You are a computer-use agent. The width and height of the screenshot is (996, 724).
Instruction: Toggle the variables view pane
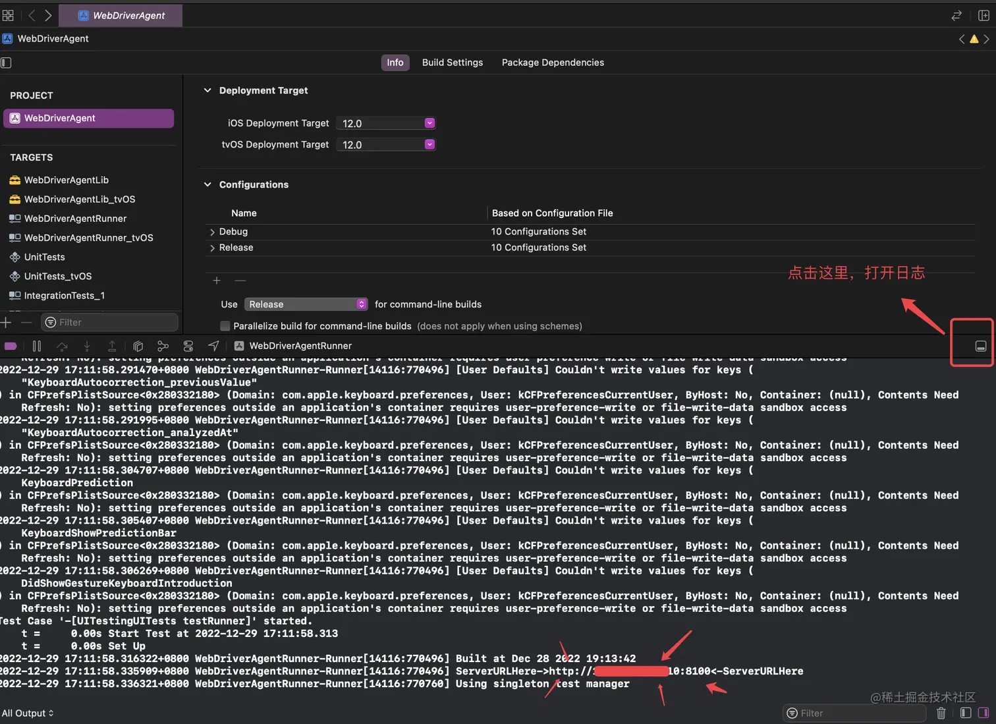click(966, 713)
